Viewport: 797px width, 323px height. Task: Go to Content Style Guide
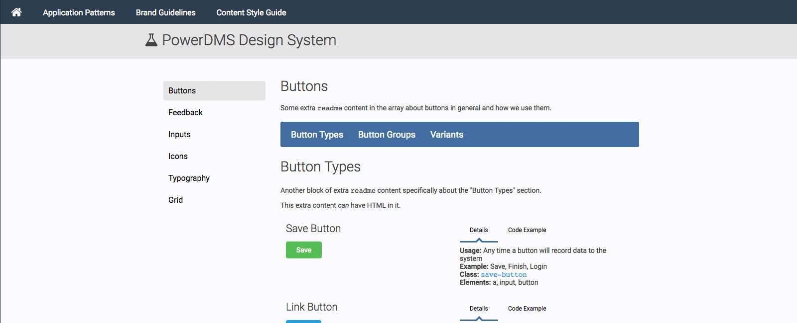point(251,12)
